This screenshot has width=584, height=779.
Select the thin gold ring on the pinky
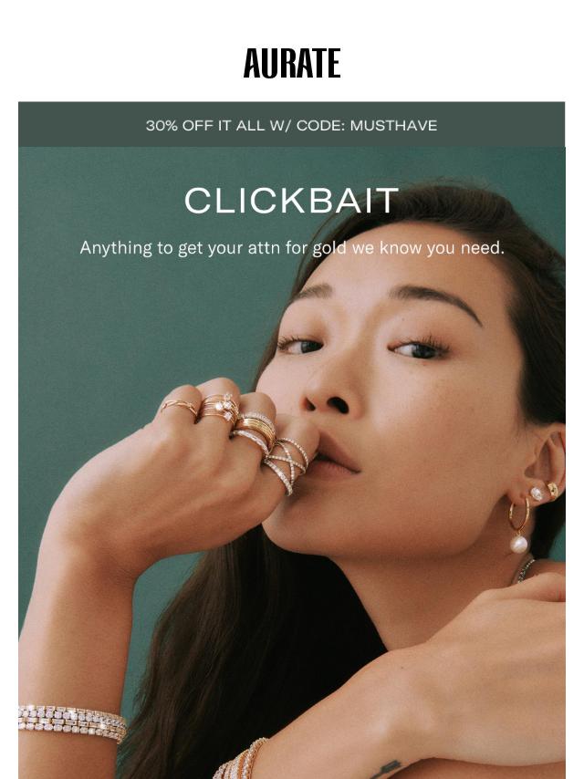[179, 407]
